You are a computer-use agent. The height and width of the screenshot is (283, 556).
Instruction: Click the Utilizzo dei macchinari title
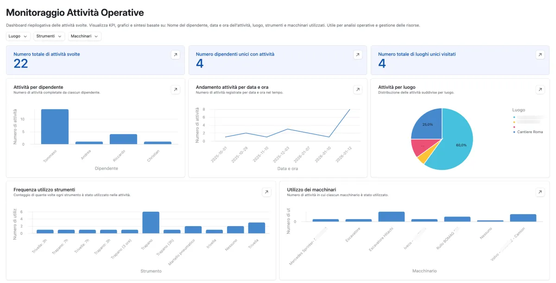[x=311, y=190]
